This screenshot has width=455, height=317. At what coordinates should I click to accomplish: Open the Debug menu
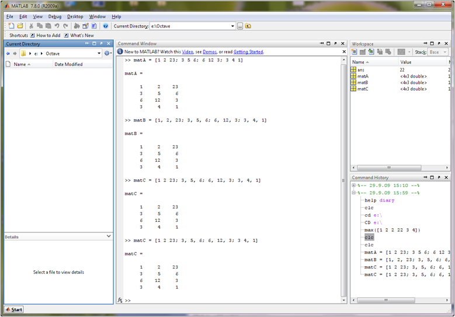(55, 16)
